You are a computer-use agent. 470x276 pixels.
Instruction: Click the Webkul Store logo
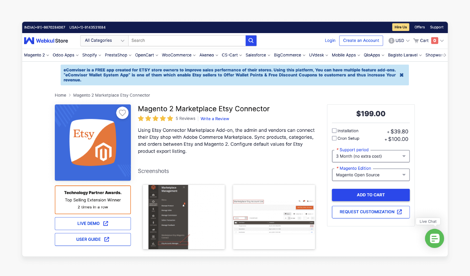46,41
